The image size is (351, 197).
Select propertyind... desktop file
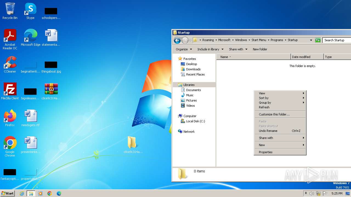click(30, 174)
